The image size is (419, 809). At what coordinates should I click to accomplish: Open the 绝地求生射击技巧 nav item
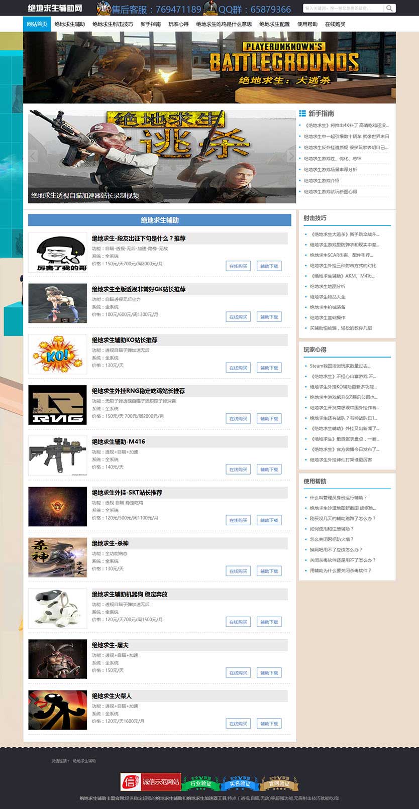(x=113, y=24)
